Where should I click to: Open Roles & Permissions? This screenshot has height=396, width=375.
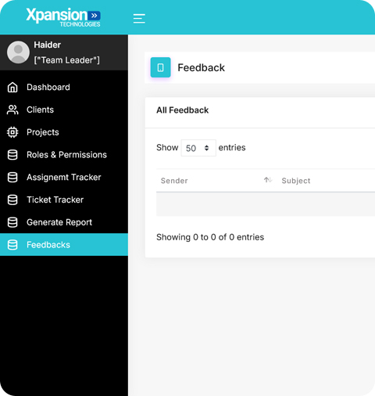[64, 155]
